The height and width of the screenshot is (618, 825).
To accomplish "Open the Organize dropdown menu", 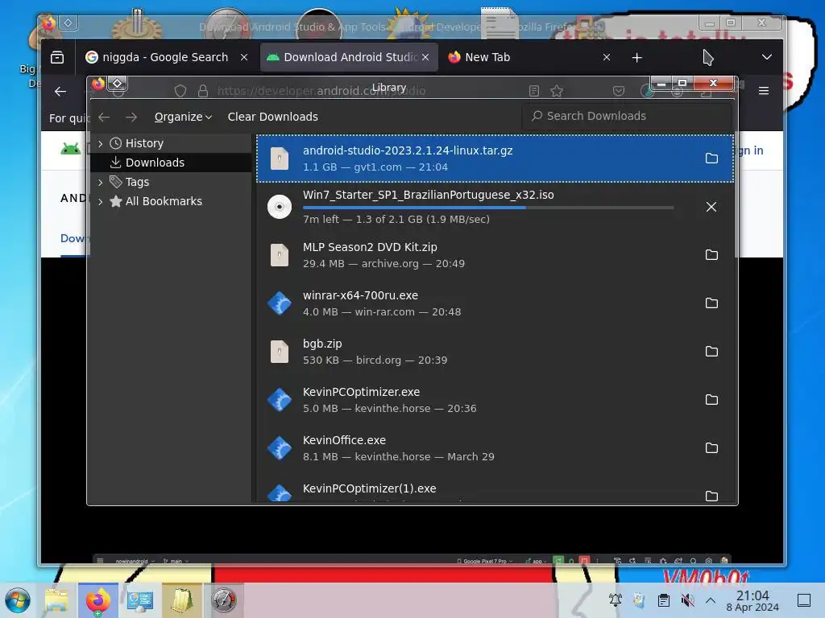I will pos(183,117).
